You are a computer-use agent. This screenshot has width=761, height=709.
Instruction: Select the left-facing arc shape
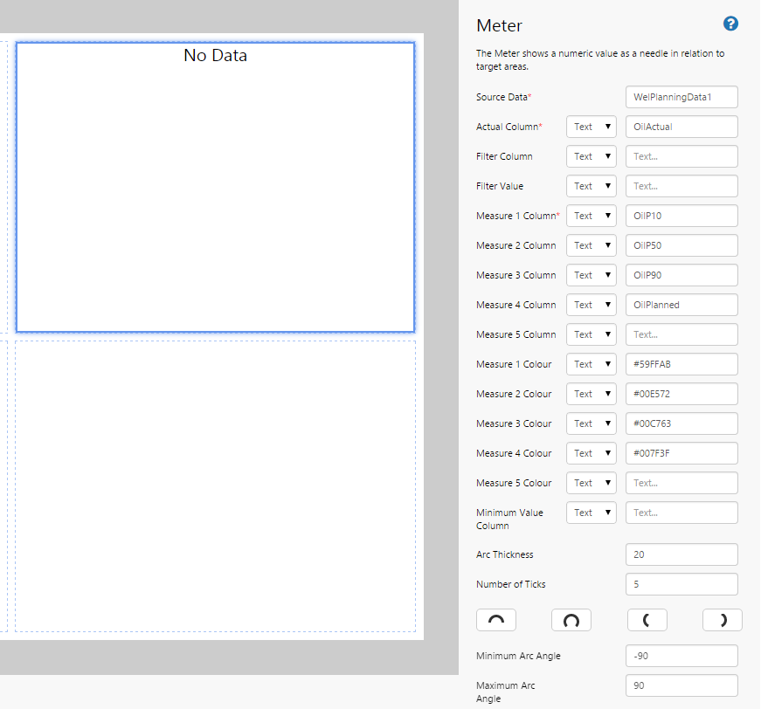click(647, 620)
